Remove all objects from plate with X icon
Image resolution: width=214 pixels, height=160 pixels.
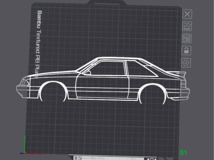click(187, 14)
